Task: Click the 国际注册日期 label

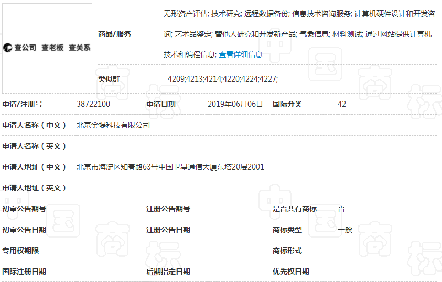Action: (x=24, y=272)
